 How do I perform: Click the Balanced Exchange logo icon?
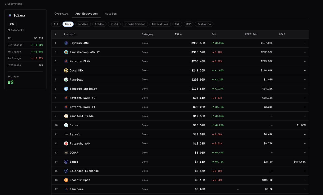coord(66,171)
